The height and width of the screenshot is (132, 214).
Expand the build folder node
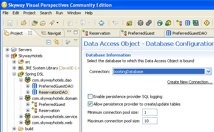point(14,128)
